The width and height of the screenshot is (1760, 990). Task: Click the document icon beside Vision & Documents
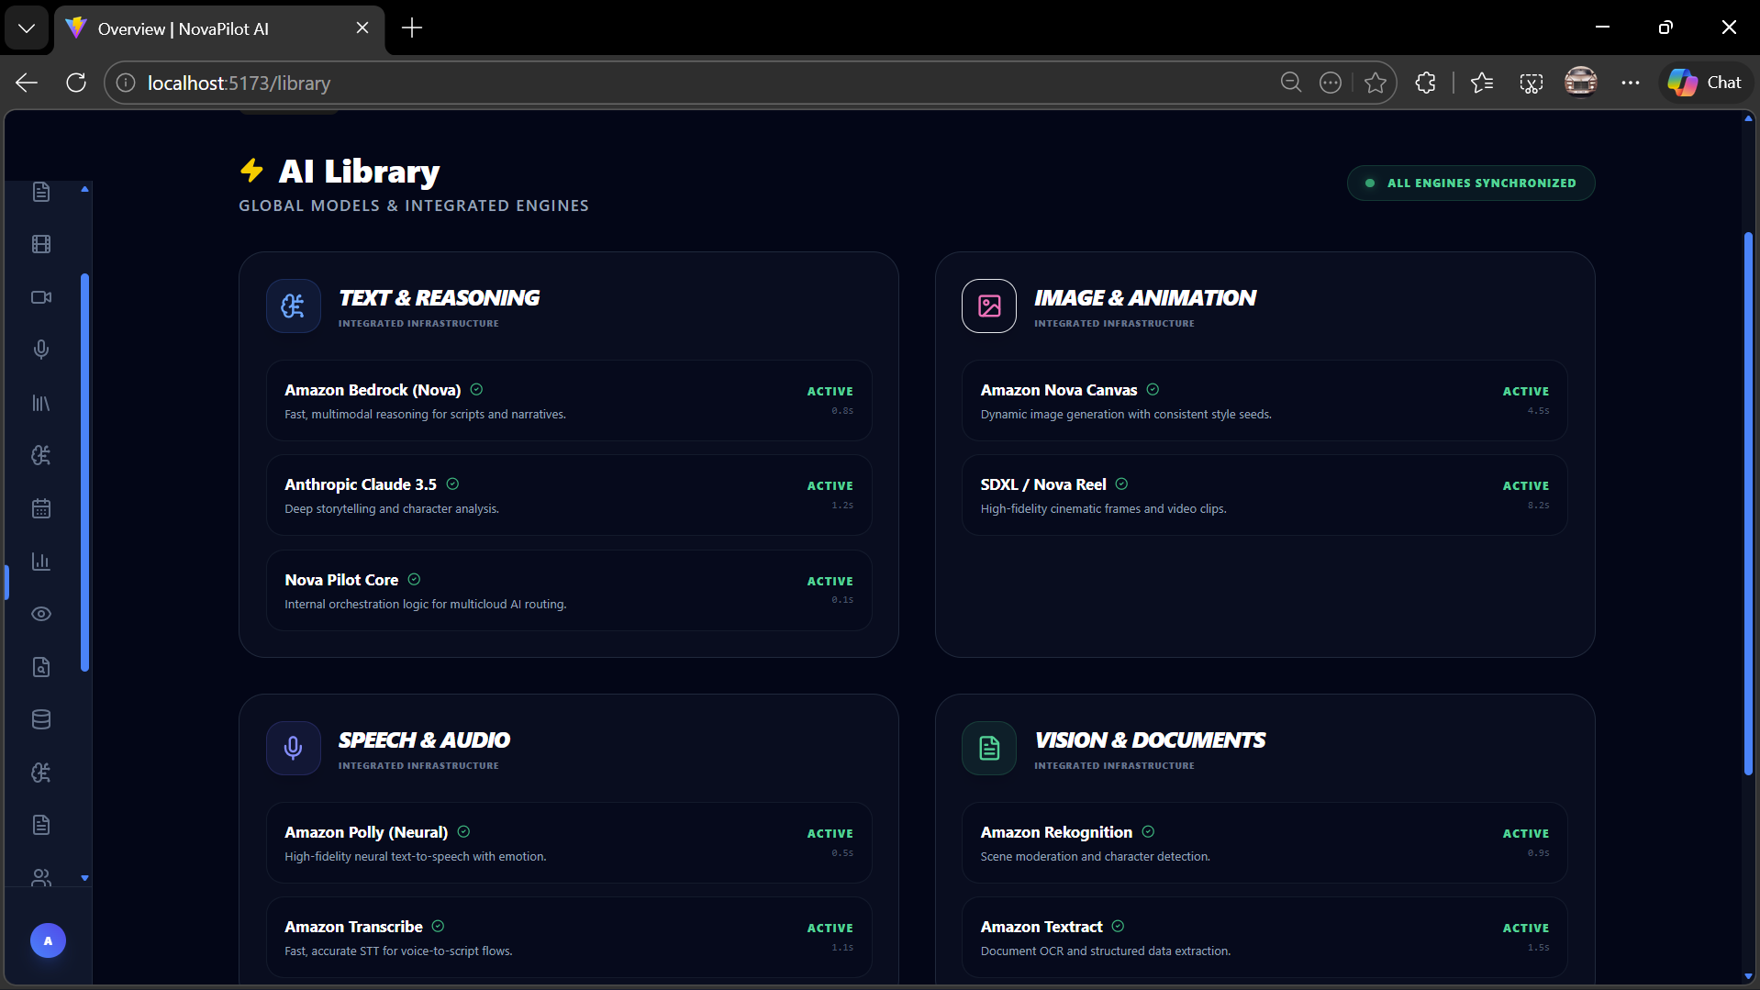click(x=989, y=748)
